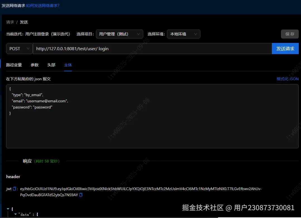Open the 用户管理（测试）project dropdown
The height and width of the screenshot is (218, 301).
pyautogui.click(x=119, y=34)
